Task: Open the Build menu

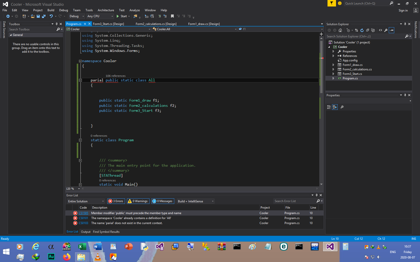Action: [x=51, y=10]
